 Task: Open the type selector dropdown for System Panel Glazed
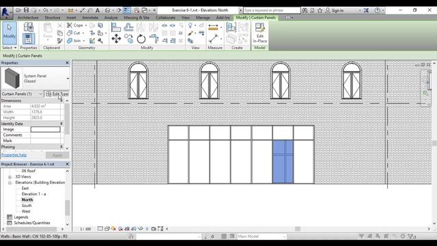[68, 79]
